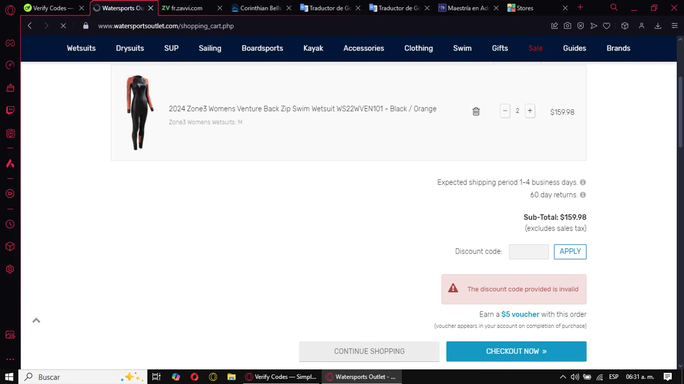
Task: Click the Discount code input field
Action: click(529, 251)
